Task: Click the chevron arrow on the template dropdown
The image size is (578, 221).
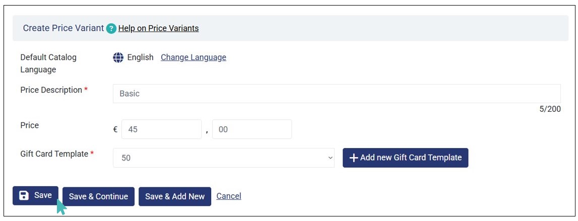Action: [331, 158]
